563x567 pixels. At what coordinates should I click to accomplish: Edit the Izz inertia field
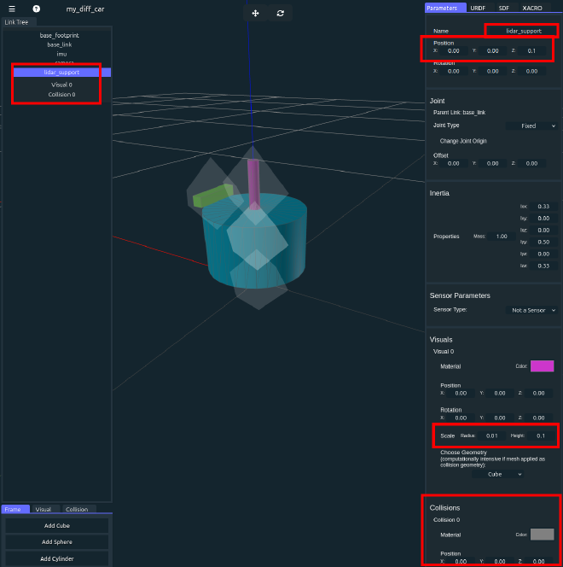pos(543,266)
